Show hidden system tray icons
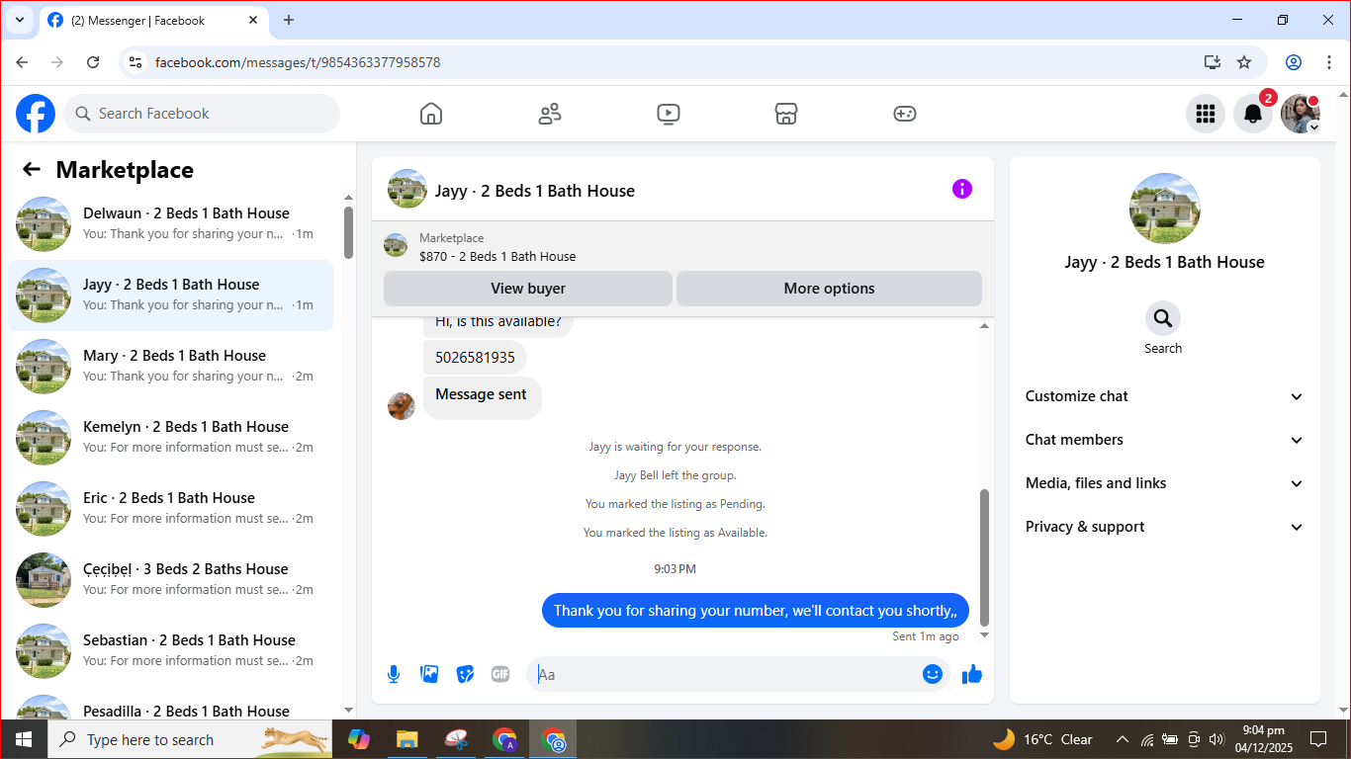Screen dimensions: 1351x759 click(1122, 739)
